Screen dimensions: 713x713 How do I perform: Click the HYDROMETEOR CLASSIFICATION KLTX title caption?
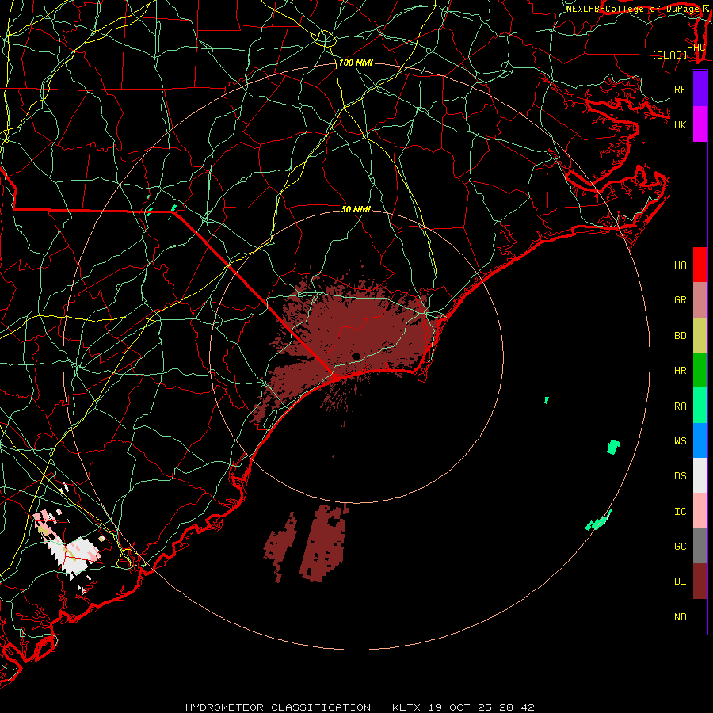pos(360,707)
